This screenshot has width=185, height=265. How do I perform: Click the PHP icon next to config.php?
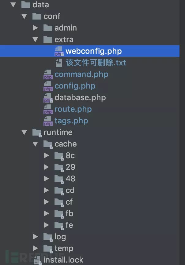click(x=48, y=86)
